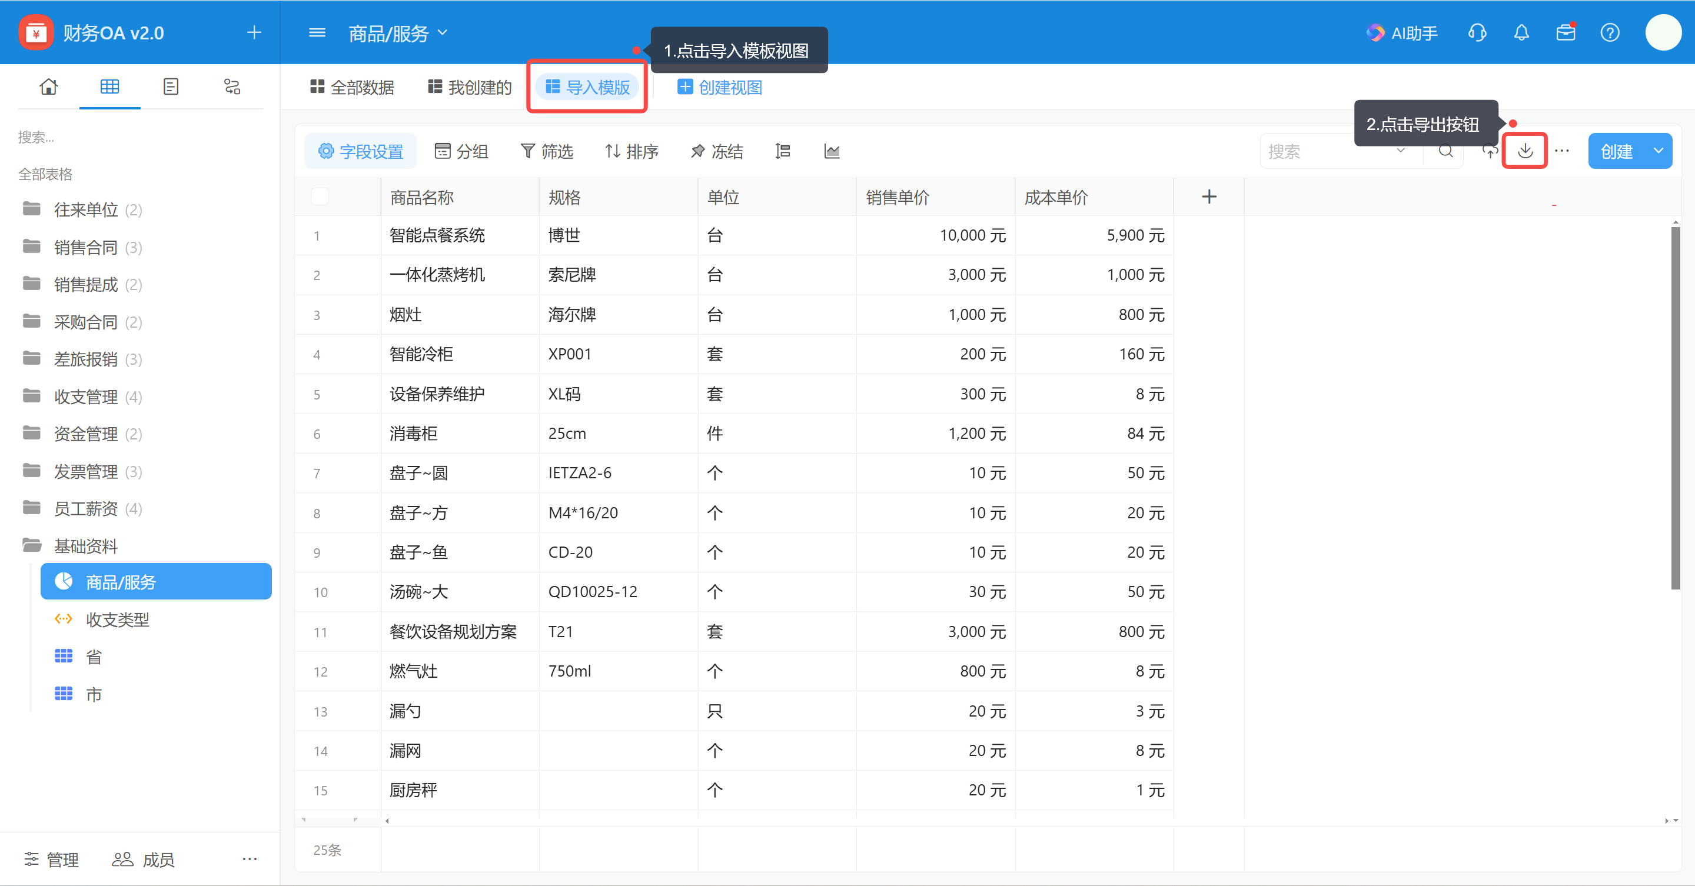Open the chart statistics icon
The image size is (1695, 886).
pyautogui.click(x=832, y=151)
